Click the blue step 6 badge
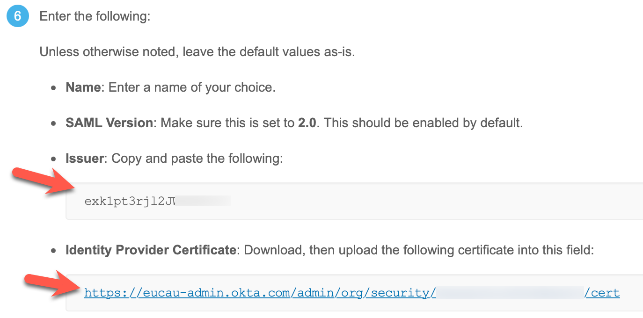The height and width of the screenshot is (318, 643). (18, 15)
